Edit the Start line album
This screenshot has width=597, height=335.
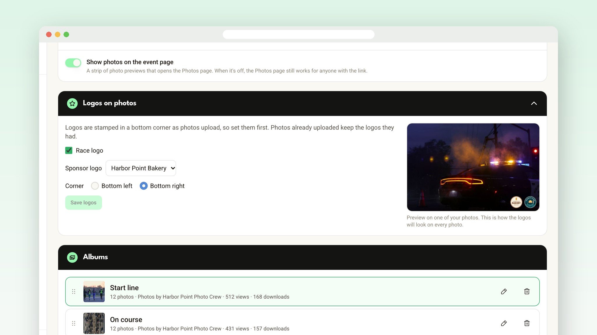[x=504, y=291]
